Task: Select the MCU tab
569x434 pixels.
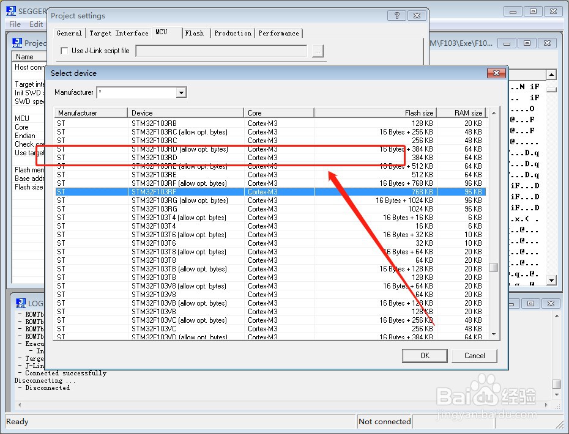Action: point(162,32)
